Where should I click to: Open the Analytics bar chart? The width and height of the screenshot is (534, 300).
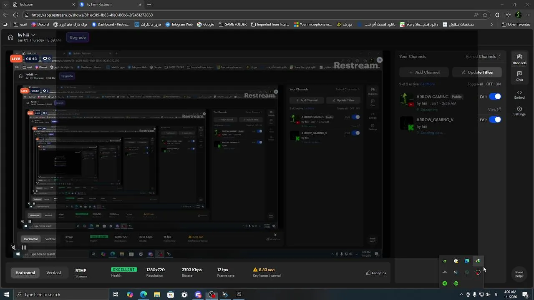tap(376, 273)
